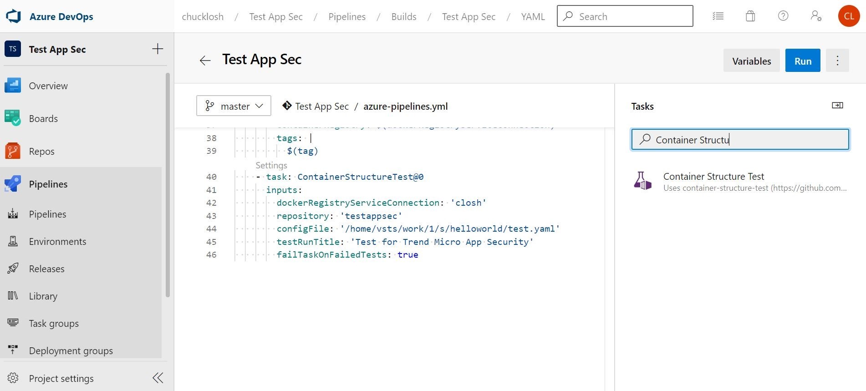Click the CL profile avatar
Image resolution: width=866 pixels, height=391 pixels.
pyautogui.click(x=849, y=16)
